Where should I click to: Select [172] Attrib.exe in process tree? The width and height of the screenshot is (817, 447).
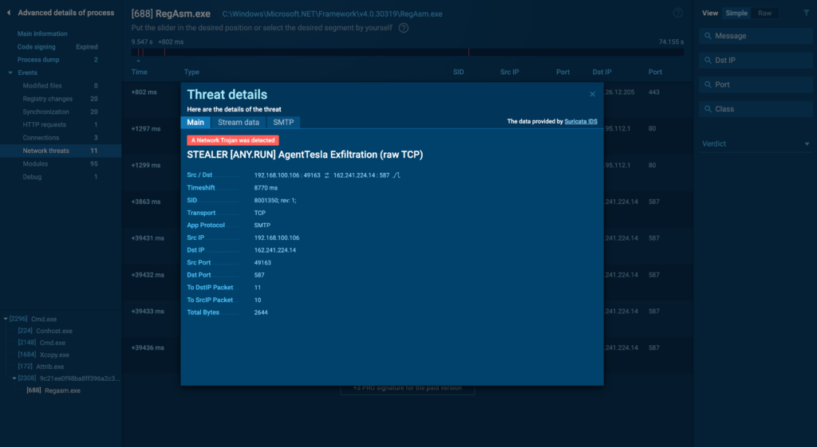pos(41,367)
